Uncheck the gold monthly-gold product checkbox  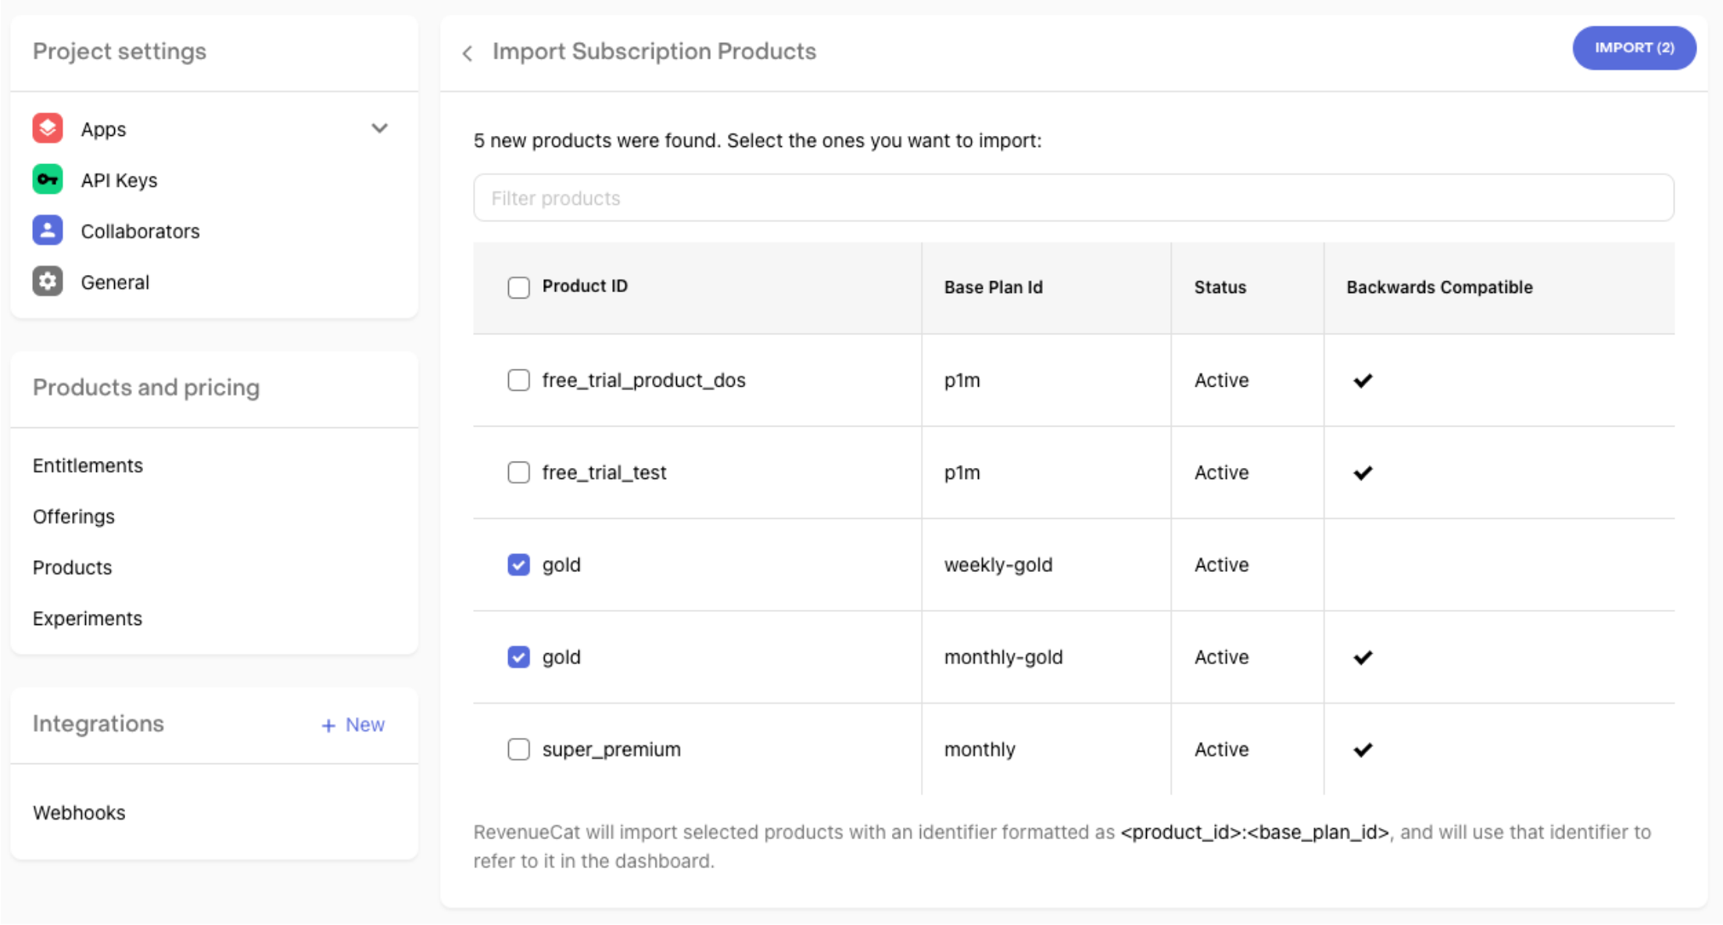click(518, 656)
